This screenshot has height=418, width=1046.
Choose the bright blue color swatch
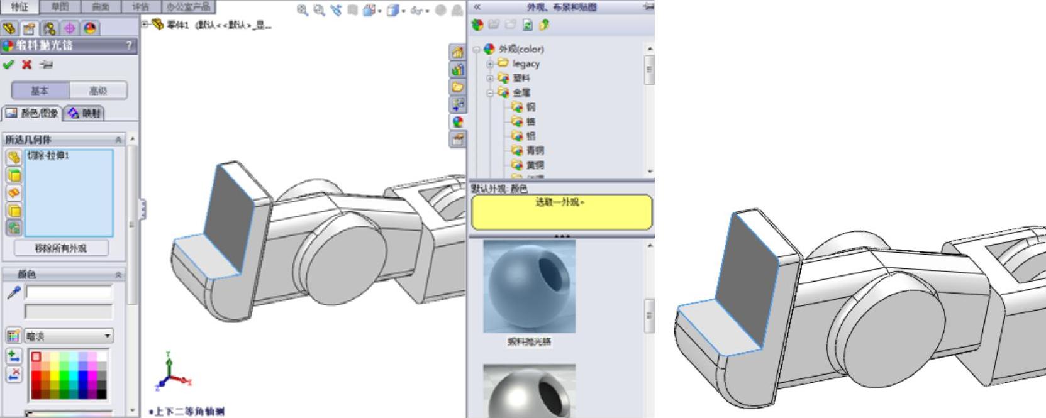coord(84,376)
